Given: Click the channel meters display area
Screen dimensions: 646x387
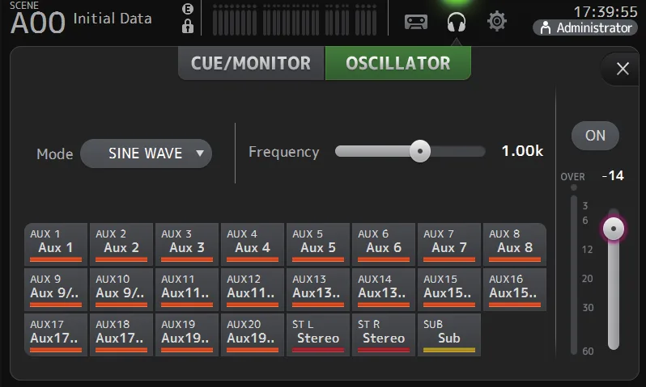Looking at the screenshot, I should (x=295, y=19).
